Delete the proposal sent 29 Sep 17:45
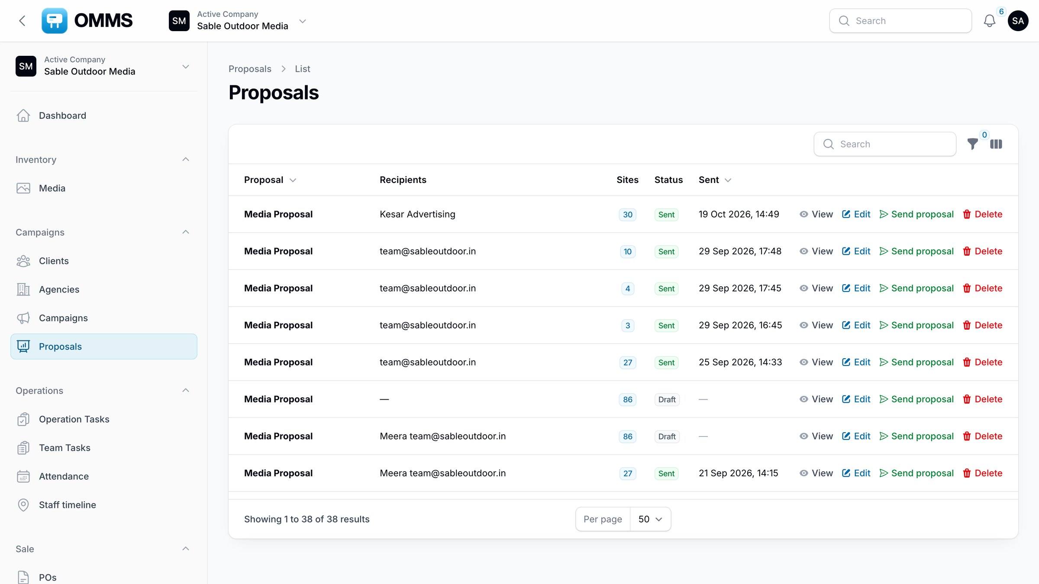 [x=982, y=288]
